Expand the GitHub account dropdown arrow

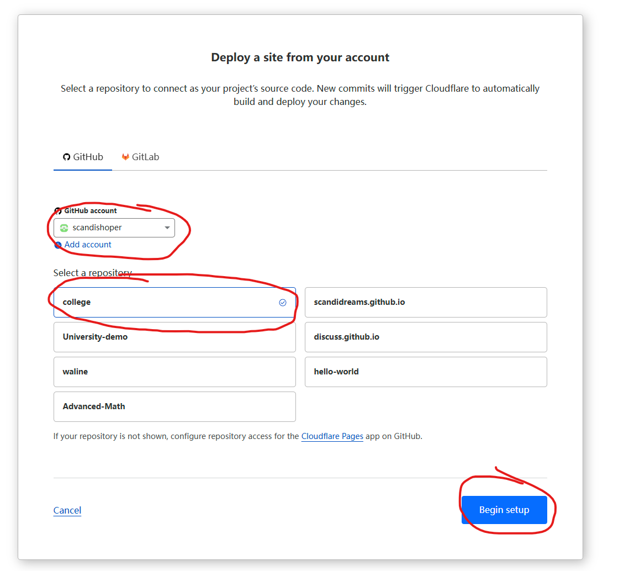167,228
